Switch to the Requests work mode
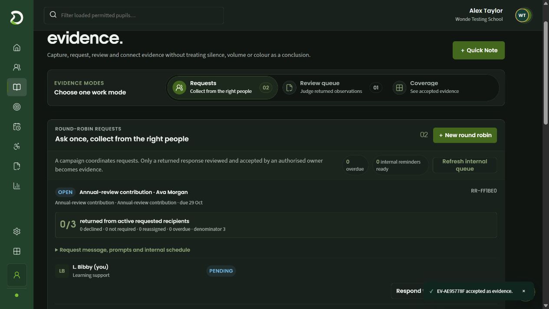The height and width of the screenshot is (309, 549). 222,87
